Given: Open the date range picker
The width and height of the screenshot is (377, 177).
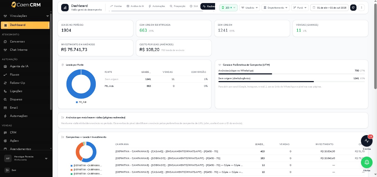Looking at the screenshot, I should (329, 8).
